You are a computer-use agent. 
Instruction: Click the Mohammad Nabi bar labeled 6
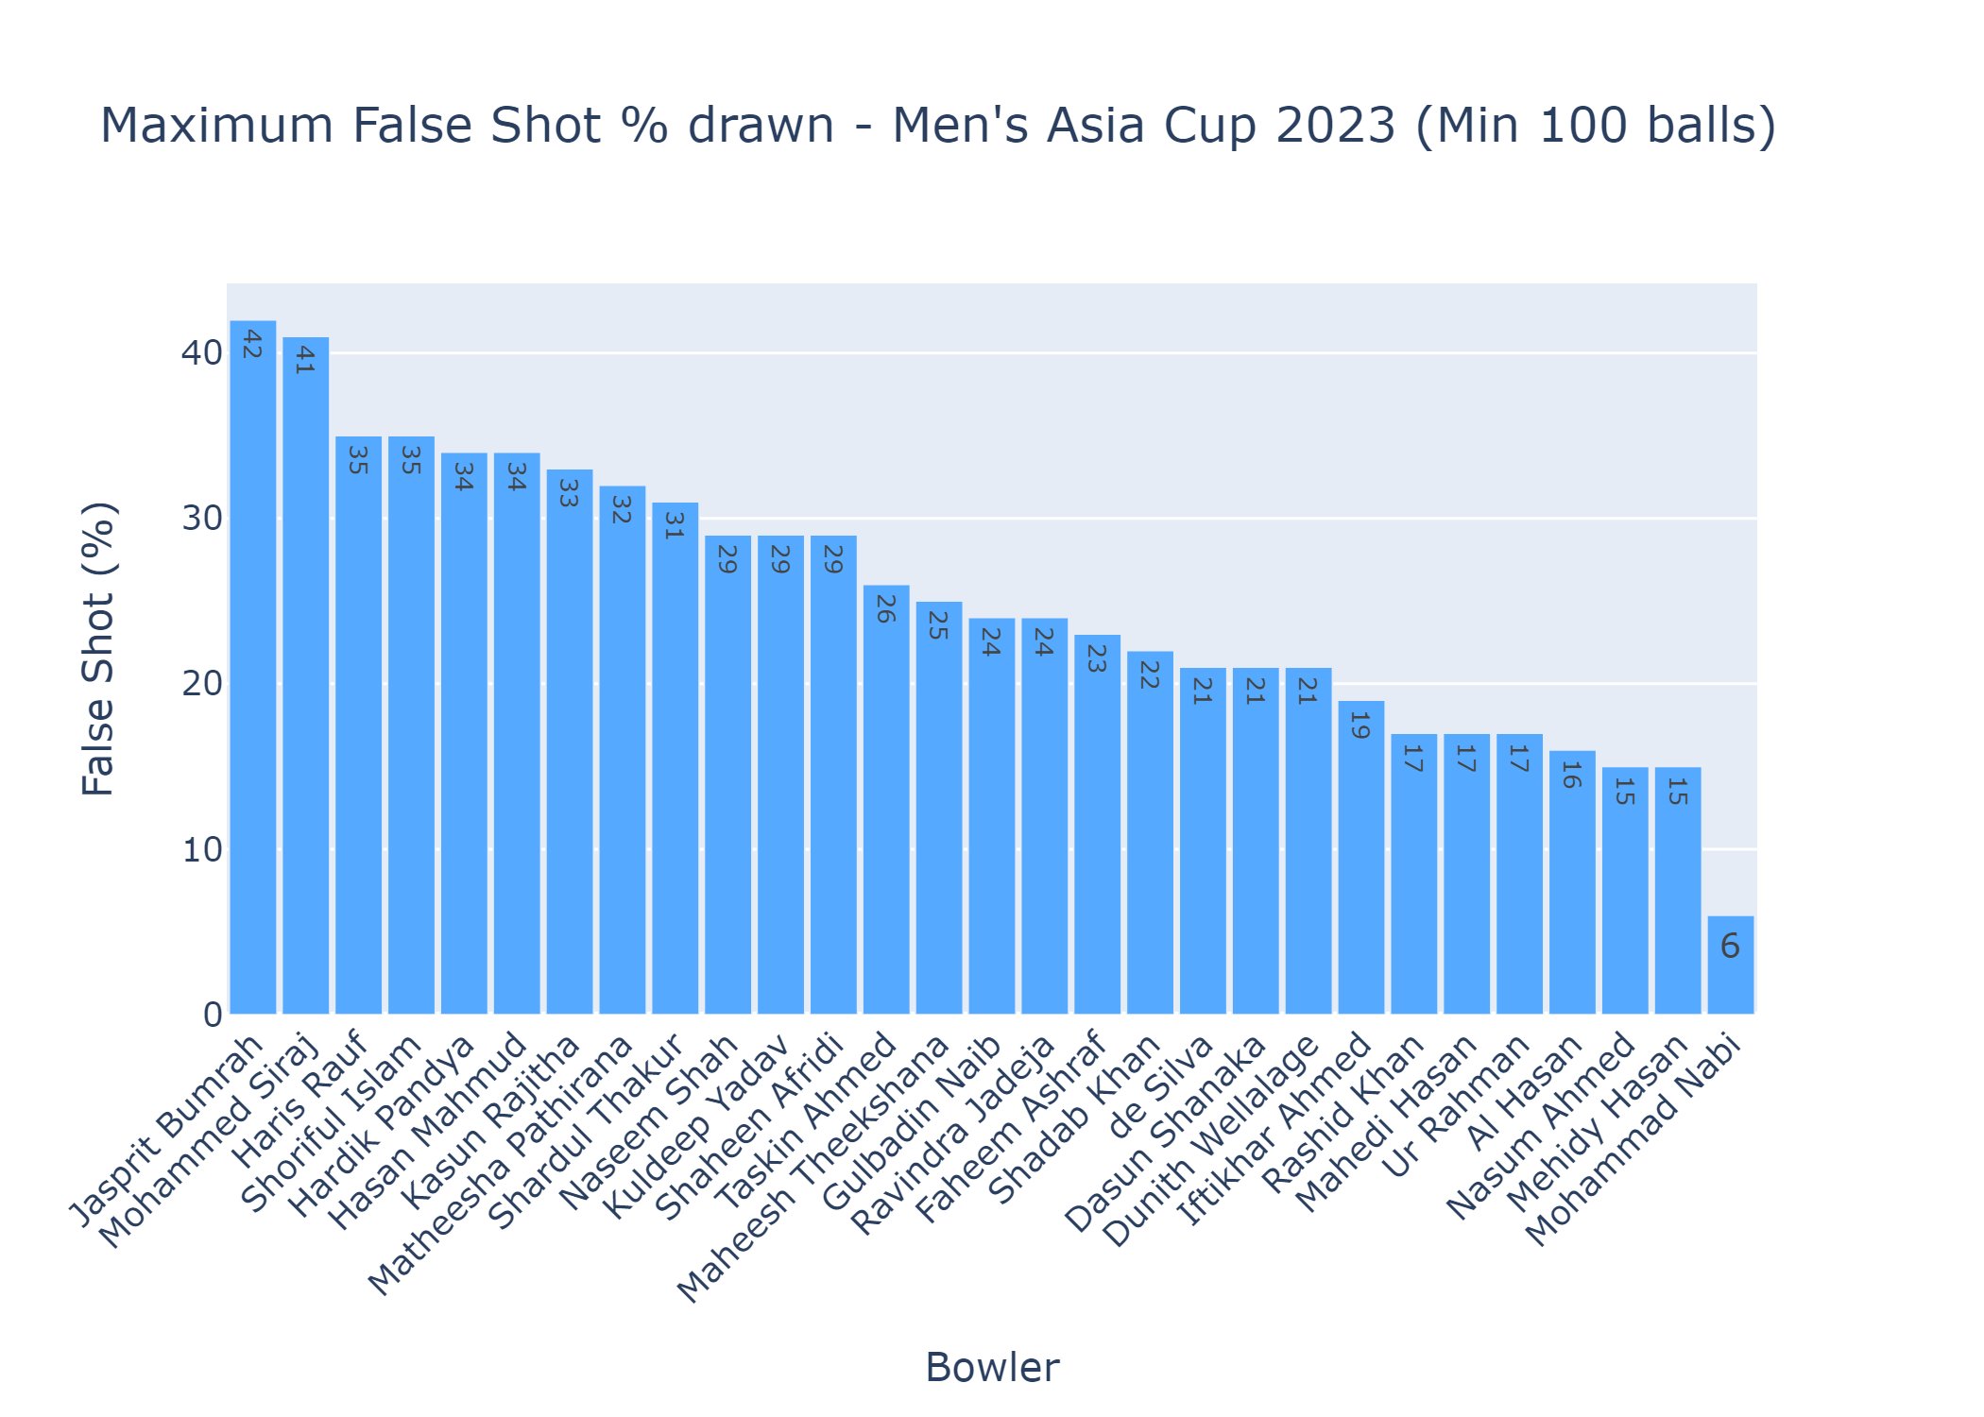1730,965
